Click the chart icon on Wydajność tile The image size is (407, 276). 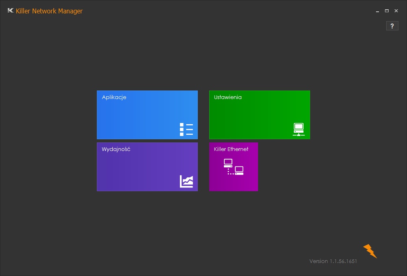186,181
